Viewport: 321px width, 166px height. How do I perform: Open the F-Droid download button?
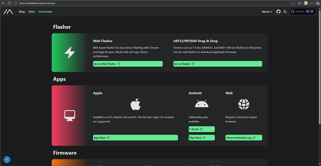pyautogui.click(x=202, y=129)
